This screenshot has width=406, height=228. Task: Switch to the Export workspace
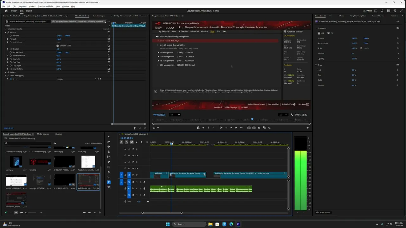29,11
